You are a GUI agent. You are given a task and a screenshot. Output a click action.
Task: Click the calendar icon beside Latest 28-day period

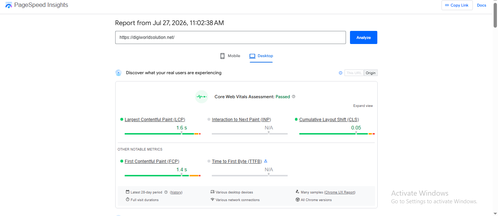(x=128, y=192)
